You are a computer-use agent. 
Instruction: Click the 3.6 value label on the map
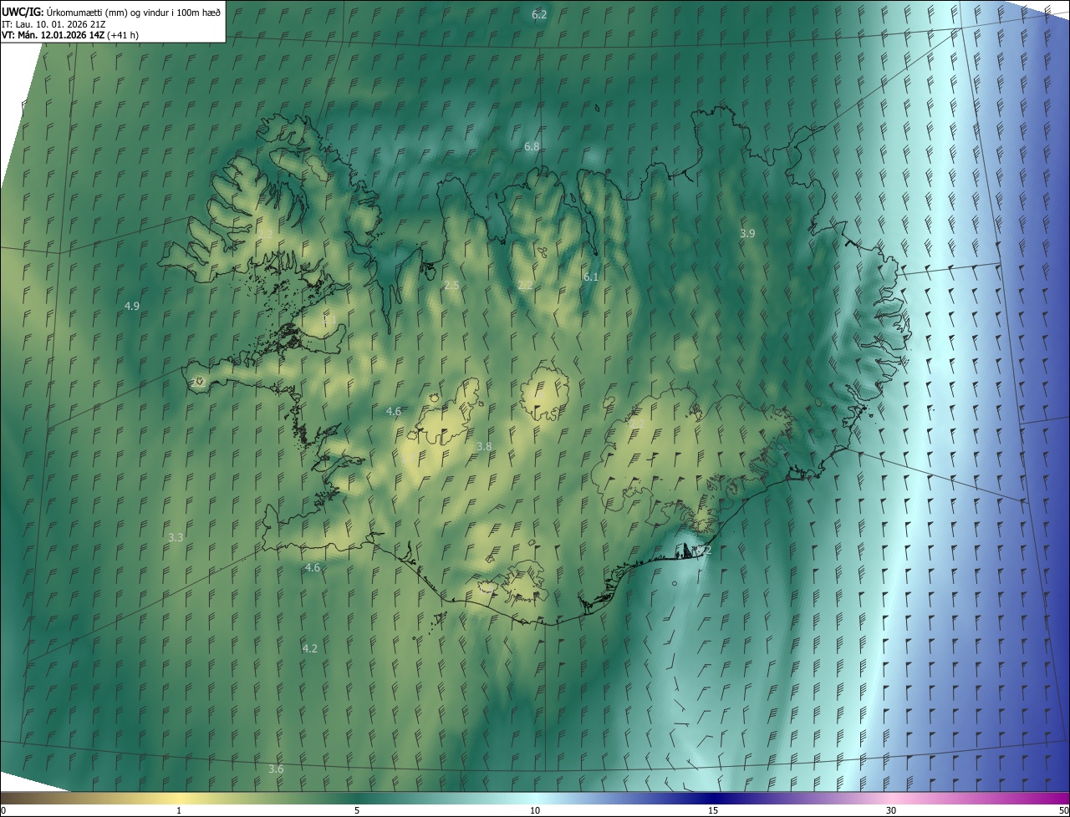[276, 769]
